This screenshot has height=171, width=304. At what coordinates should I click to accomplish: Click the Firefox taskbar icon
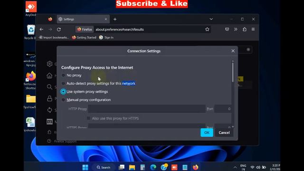click(x=195, y=167)
